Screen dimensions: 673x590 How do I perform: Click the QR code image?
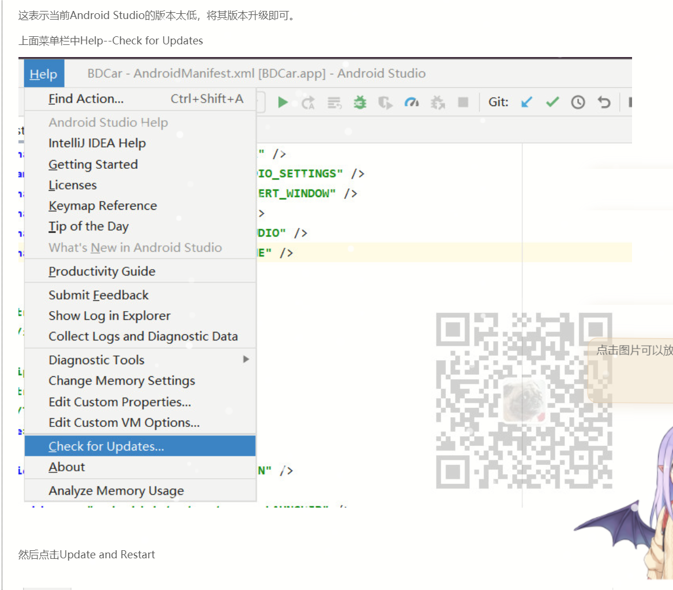click(524, 400)
